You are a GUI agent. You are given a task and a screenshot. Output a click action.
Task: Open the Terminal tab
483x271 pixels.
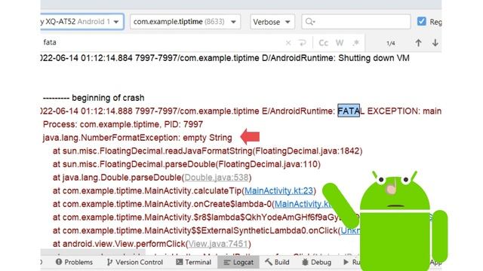pyautogui.click(x=193, y=262)
